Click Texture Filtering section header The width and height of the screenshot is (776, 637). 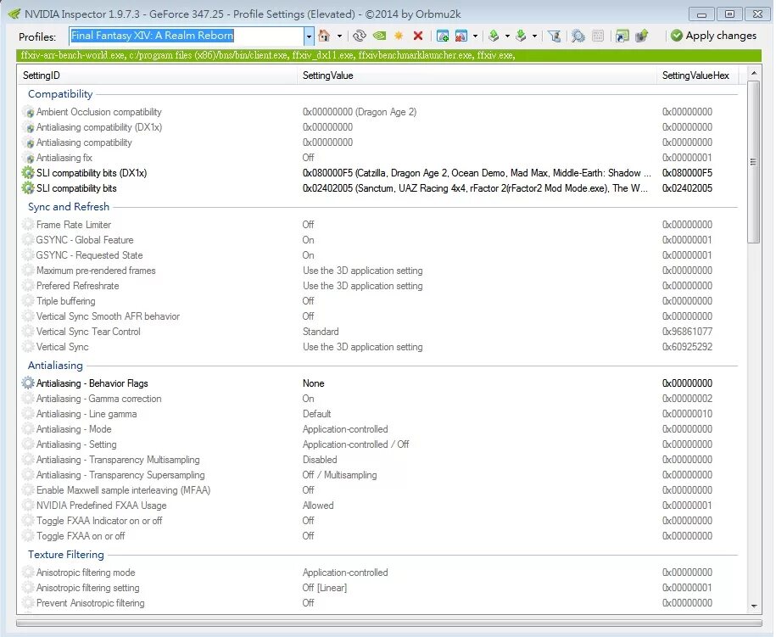[66, 555]
